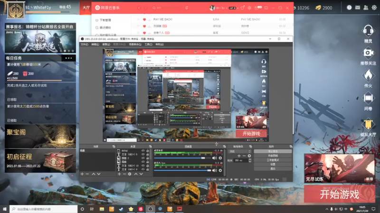Open OBS 查看(V) menu
Screen dimensions: 380x213
[106, 44]
